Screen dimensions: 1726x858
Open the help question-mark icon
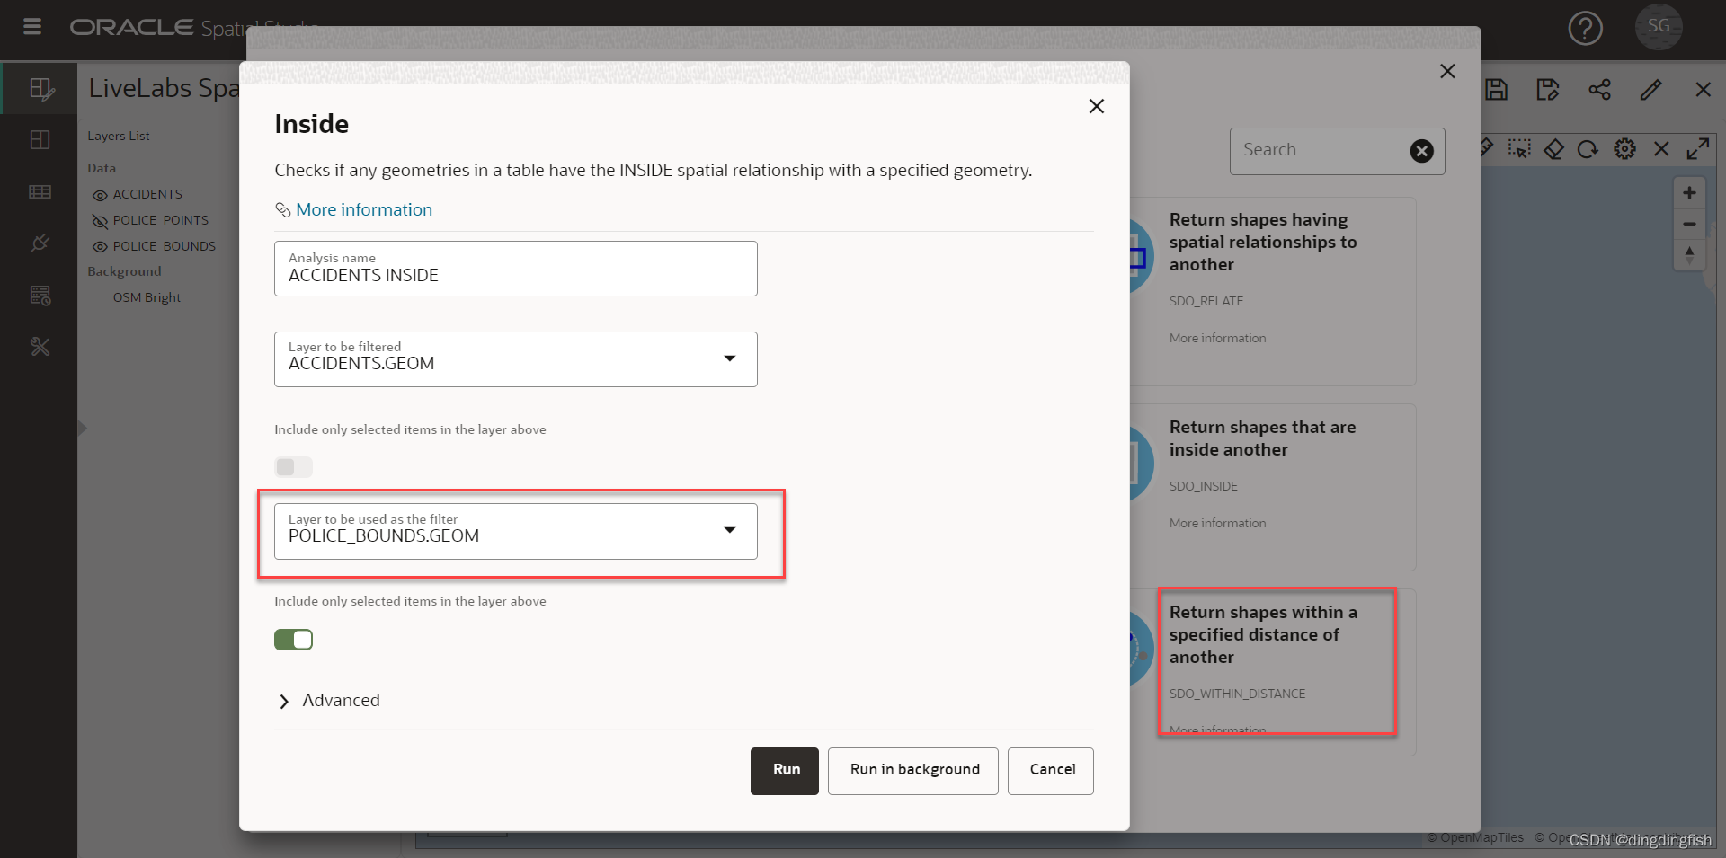point(1585,28)
